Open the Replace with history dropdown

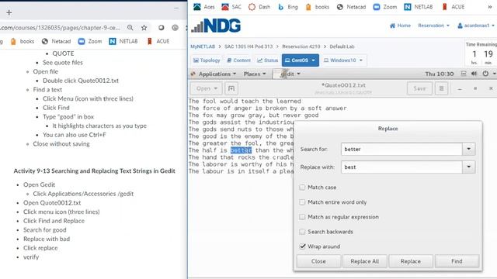coord(468,167)
